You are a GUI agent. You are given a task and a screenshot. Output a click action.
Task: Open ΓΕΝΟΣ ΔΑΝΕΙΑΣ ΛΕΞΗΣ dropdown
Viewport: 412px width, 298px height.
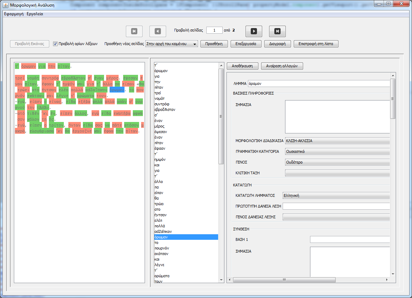pyautogui.click(x=336, y=217)
